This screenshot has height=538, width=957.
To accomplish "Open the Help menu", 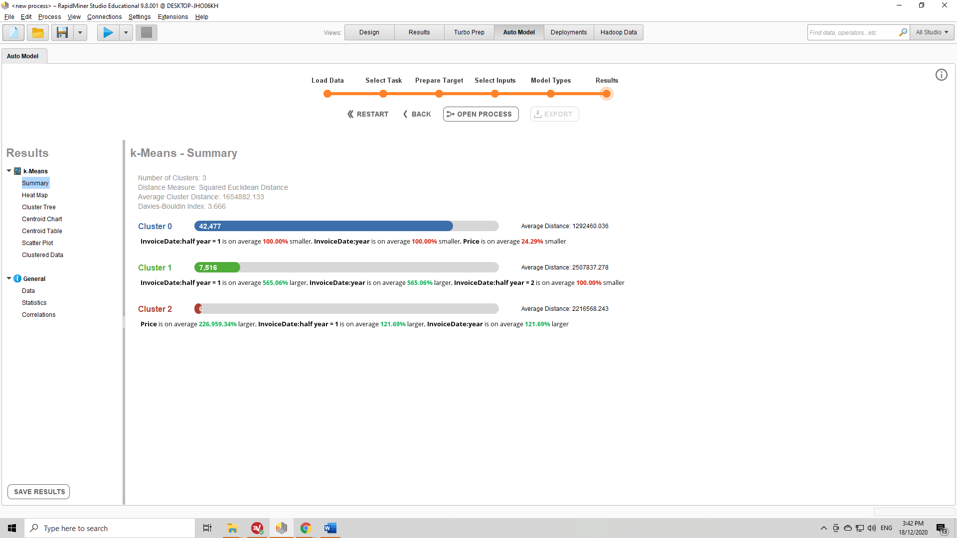I will 201,17.
